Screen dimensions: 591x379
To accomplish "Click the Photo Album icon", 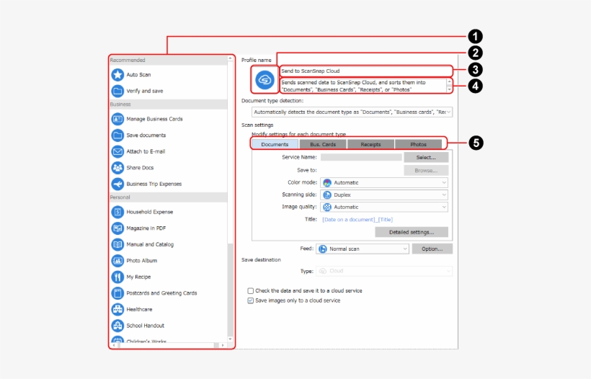I will [x=117, y=260].
